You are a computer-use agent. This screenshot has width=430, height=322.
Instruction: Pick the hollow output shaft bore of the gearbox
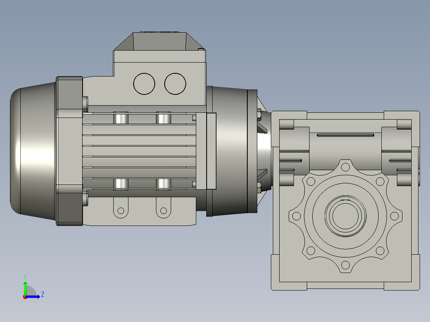pyautogui.click(x=345, y=216)
